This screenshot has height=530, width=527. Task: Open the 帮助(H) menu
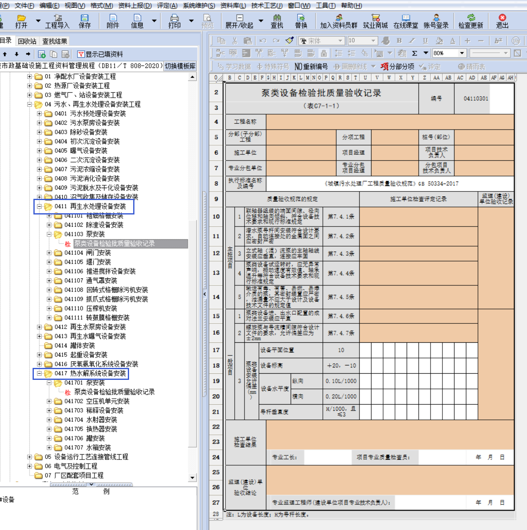pos(351,5)
